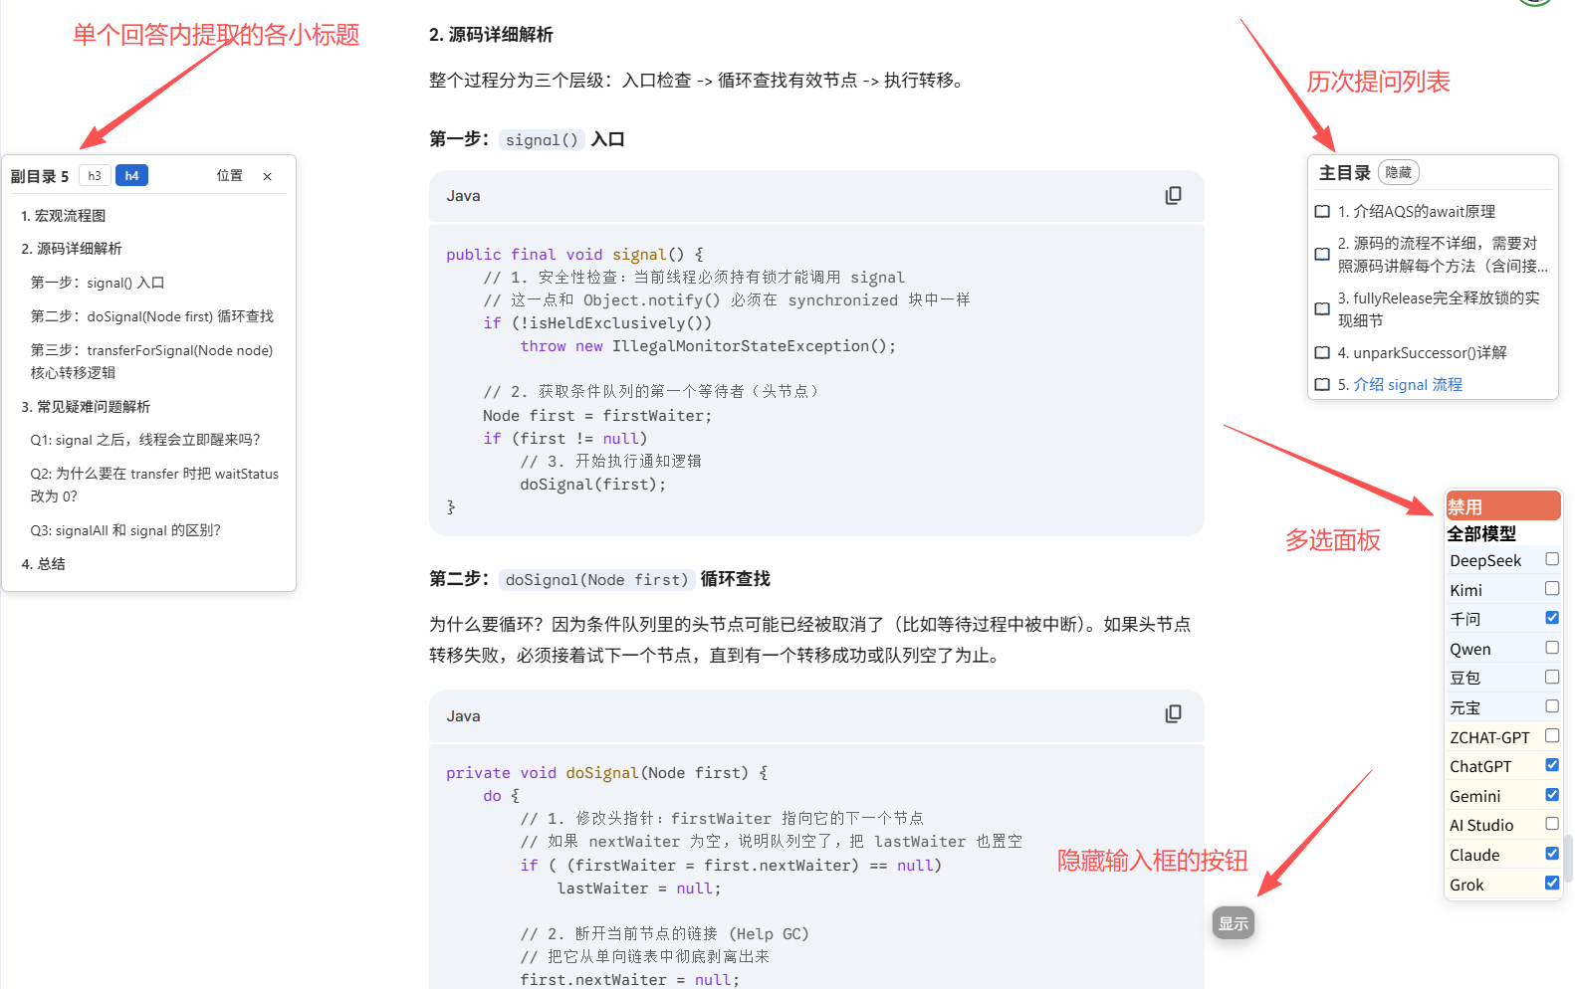Viewport: 1575px width, 989px height.
Task: Select 全部模型 in multi-select panel
Action: pos(1481,534)
